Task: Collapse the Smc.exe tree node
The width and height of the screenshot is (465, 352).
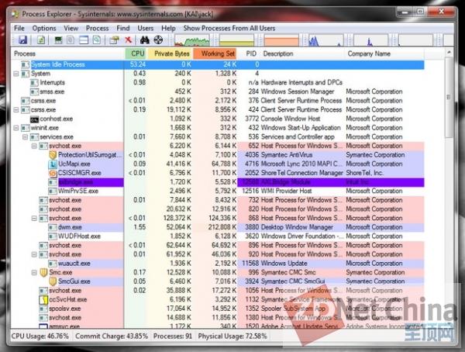Action: [34, 272]
